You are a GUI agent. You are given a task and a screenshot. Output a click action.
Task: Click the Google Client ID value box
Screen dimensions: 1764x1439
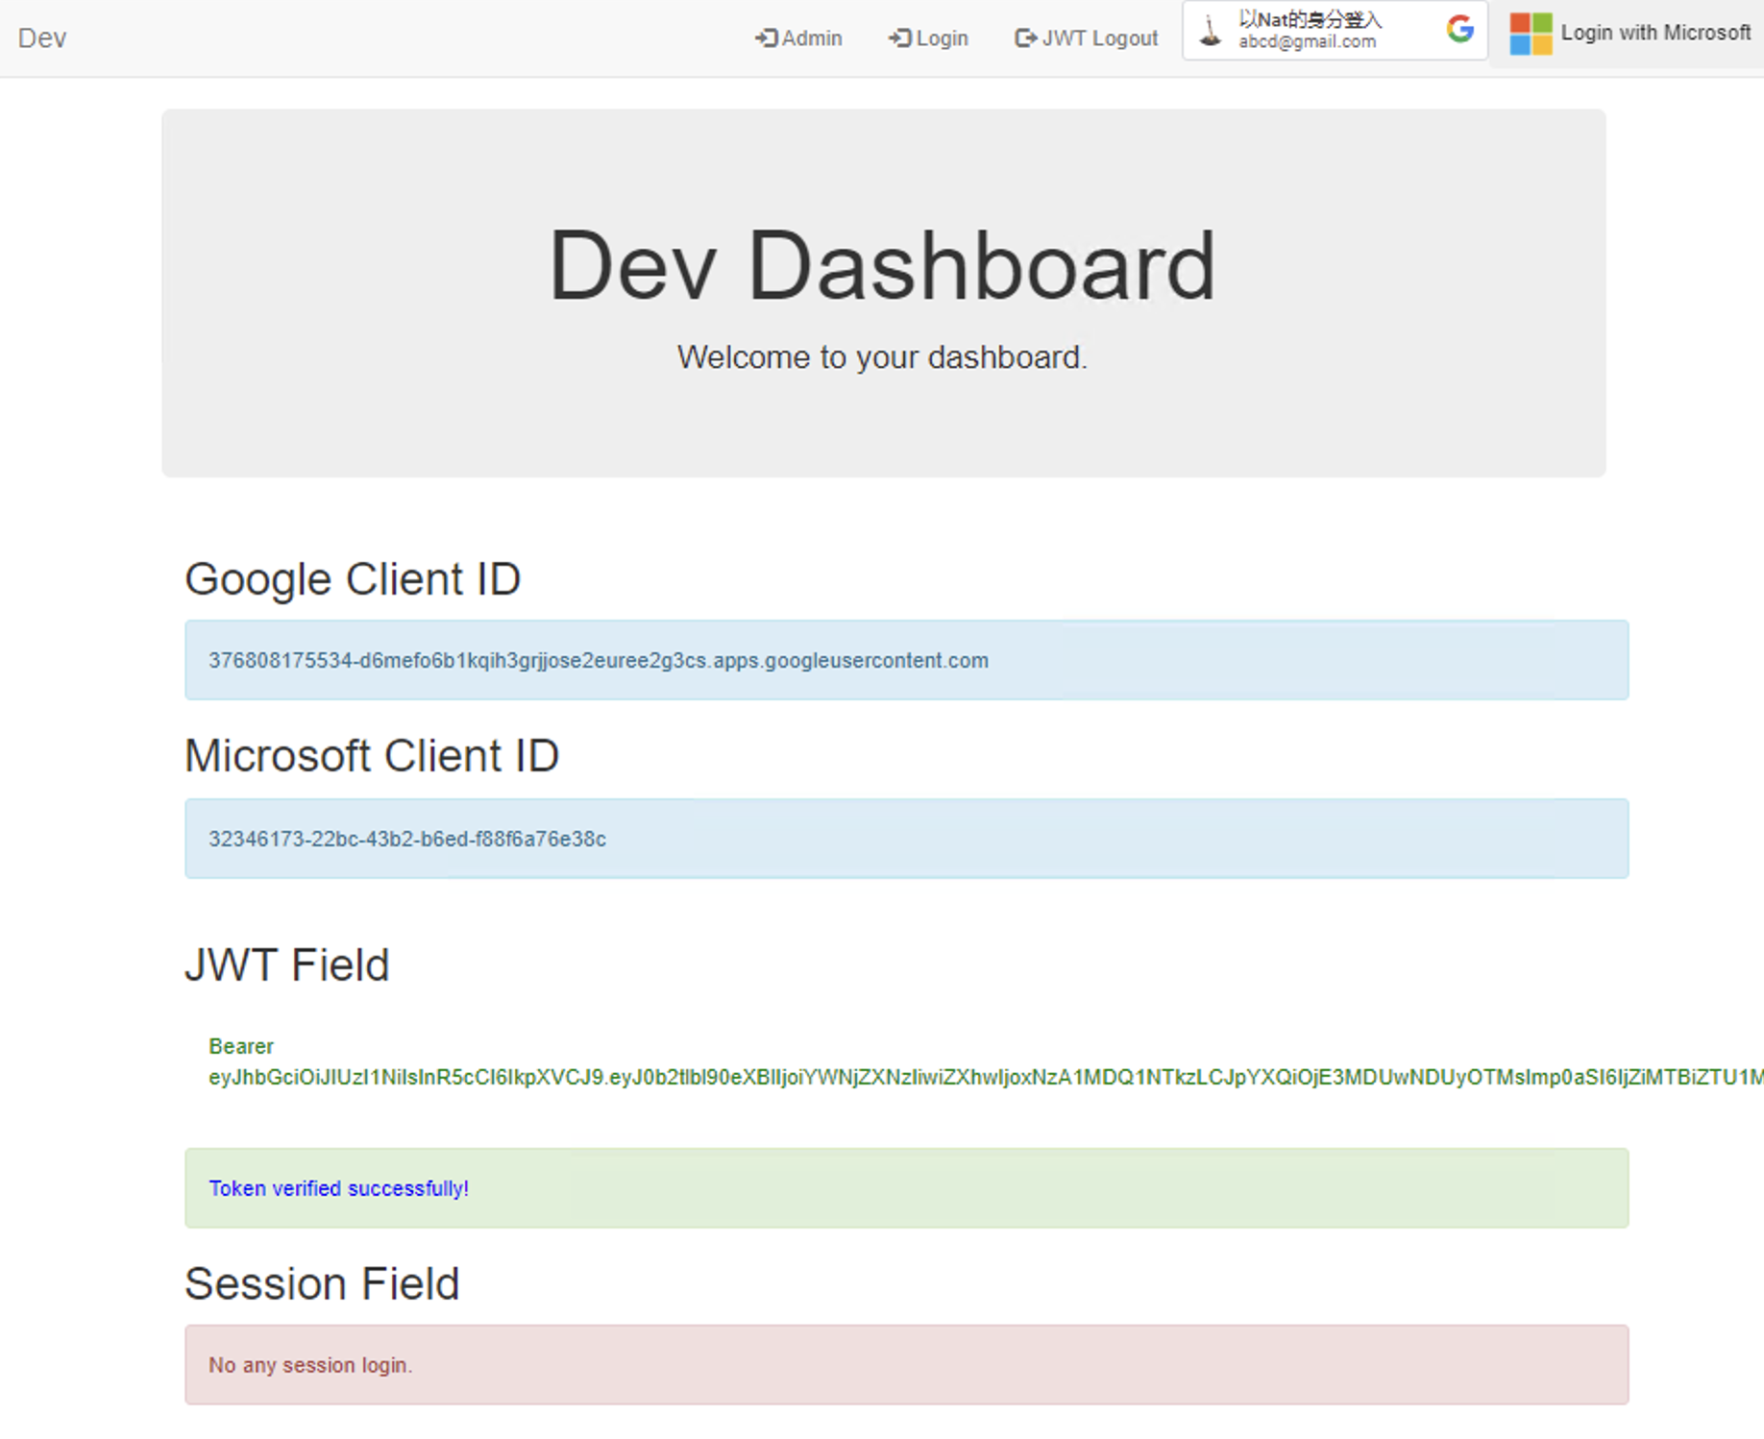[906, 660]
